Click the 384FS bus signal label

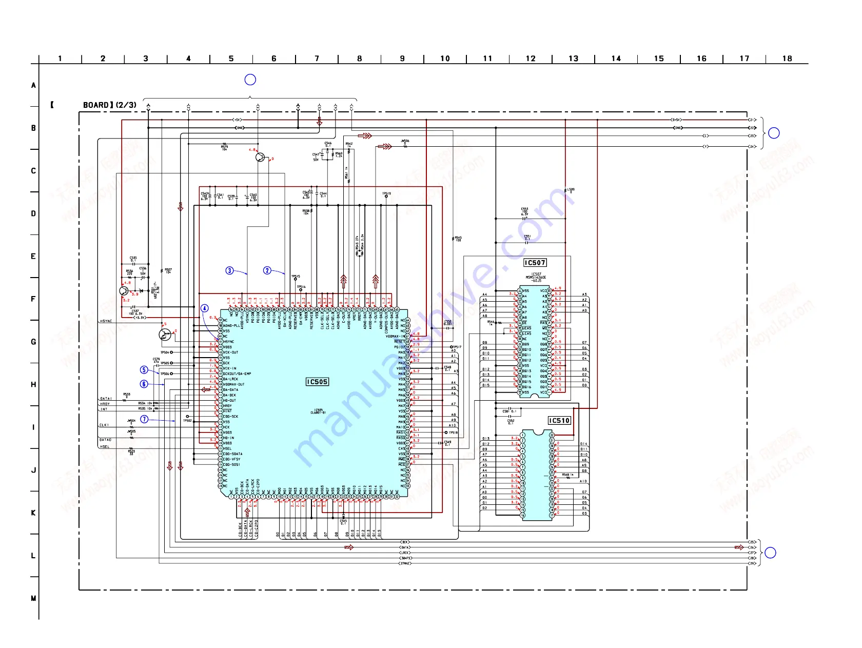[x=405, y=558]
